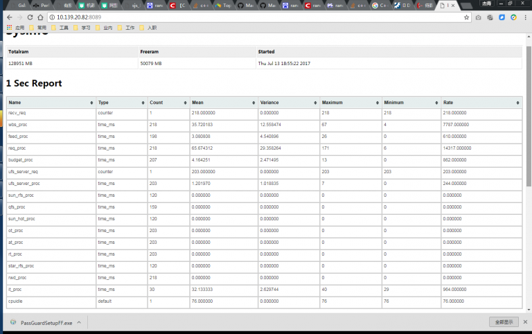Open the Chrome three-dot menu
This screenshot has height=334, width=532.
[x=525, y=17]
